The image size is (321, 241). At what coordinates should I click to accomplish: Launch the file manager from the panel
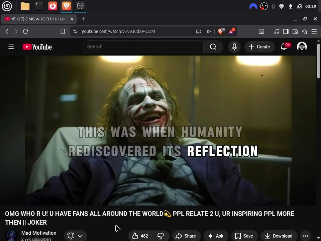click(x=25, y=6)
